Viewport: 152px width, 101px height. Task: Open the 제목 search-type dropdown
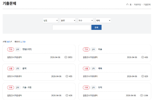[x=103, y=21]
